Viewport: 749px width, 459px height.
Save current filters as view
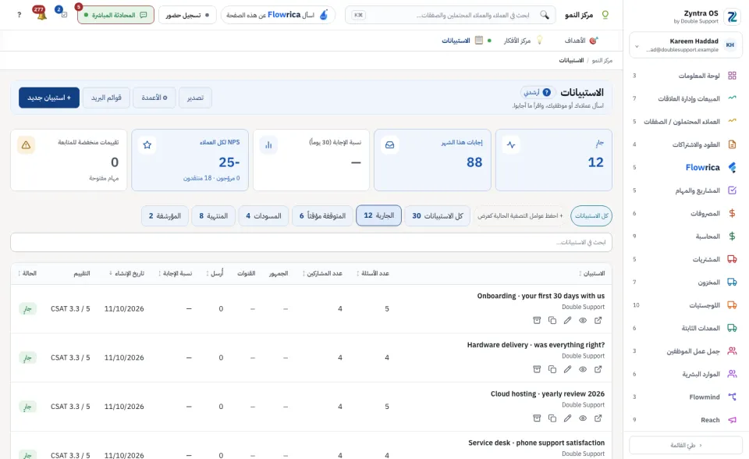point(520,215)
